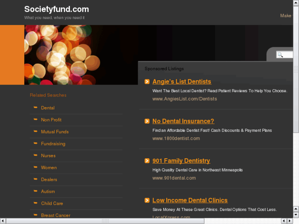Viewport: 299px width, 224px height.
Task: Click the arrow bullet next to Child Care
Action: tap(35, 203)
